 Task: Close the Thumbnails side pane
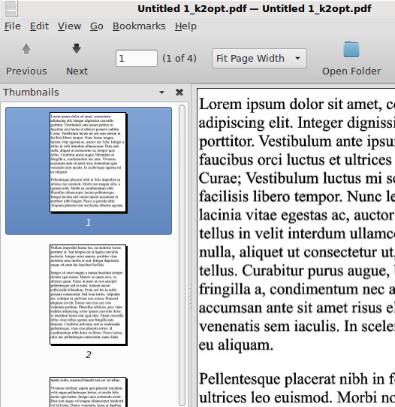[179, 92]
